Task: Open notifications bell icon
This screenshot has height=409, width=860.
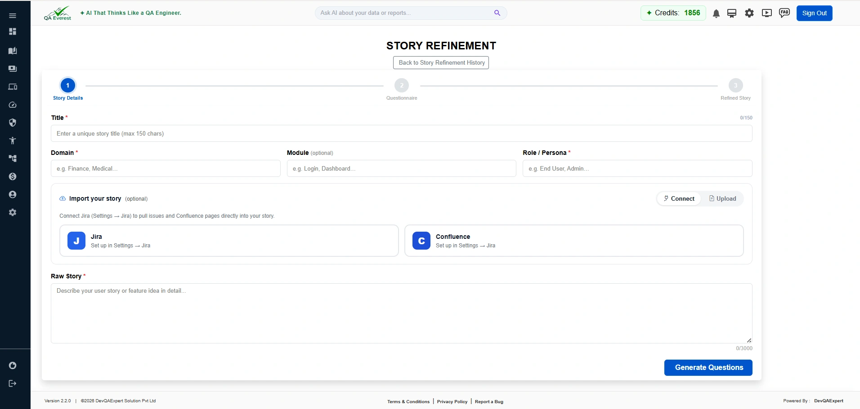Action: (x=716, y=13)
